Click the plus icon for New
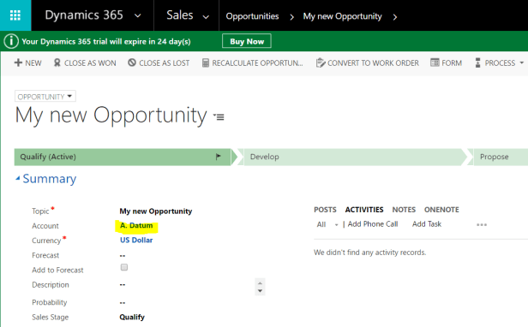This screenshot has width=528, height=327. [x=18, y=62]
